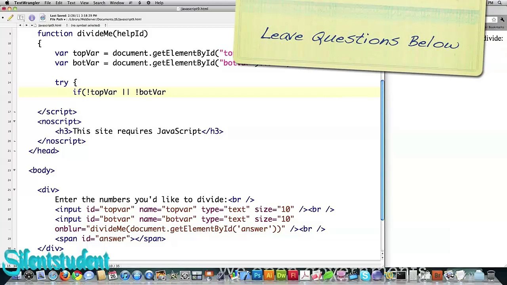The image size is (507, 285).
Task: Open System Preferences from the Dock
Action: pyautogui.click(x=185, y=275)
